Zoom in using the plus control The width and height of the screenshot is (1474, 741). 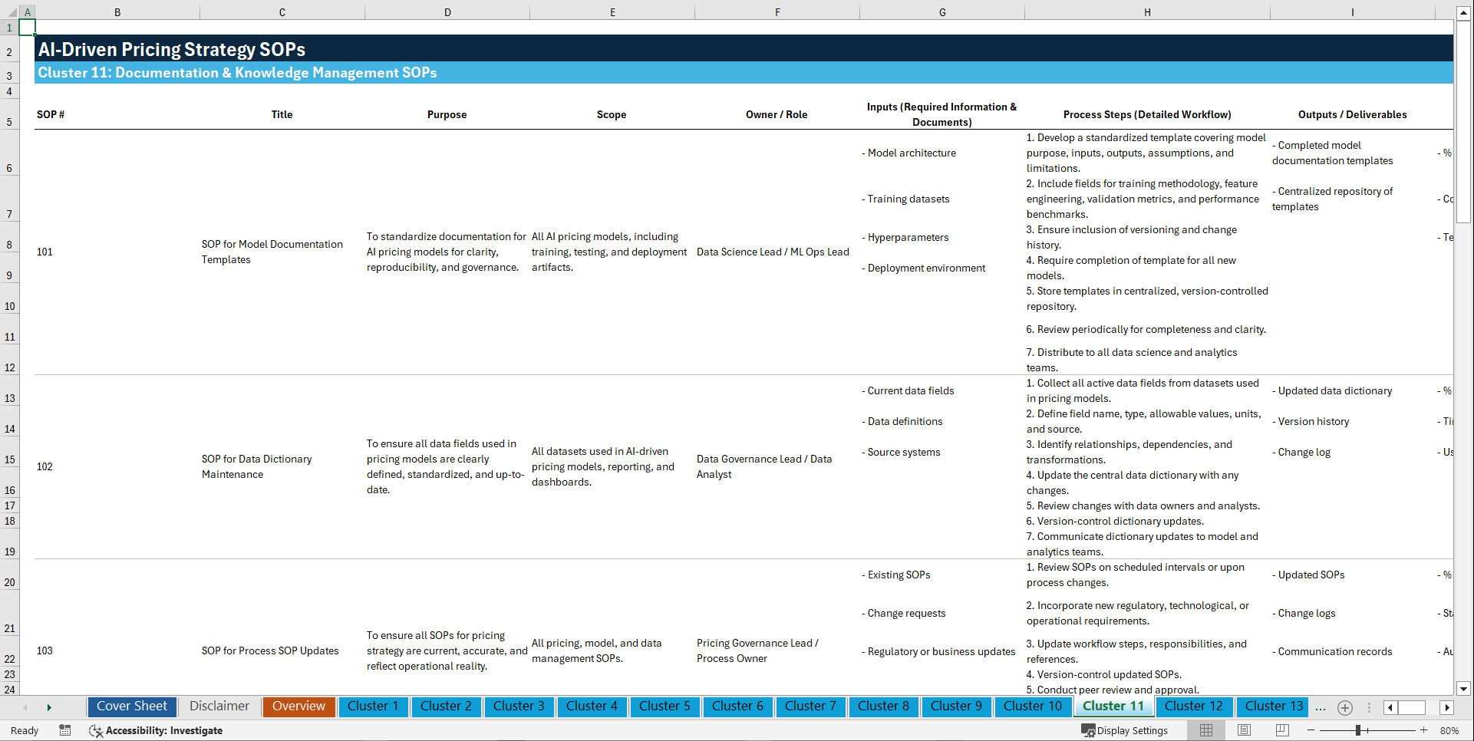pos(1423,730)
